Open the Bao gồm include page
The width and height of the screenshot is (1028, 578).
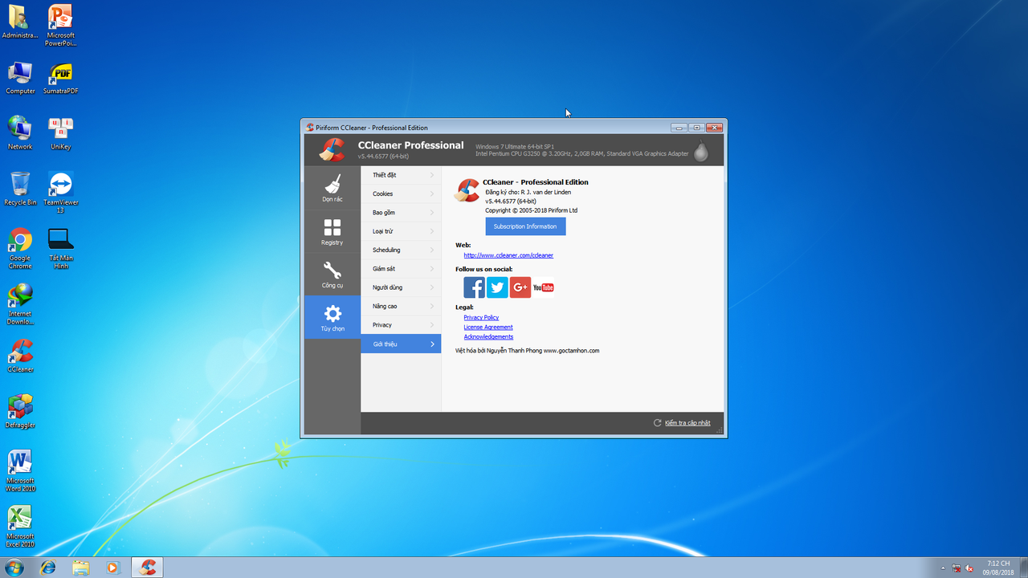[401, 213]
